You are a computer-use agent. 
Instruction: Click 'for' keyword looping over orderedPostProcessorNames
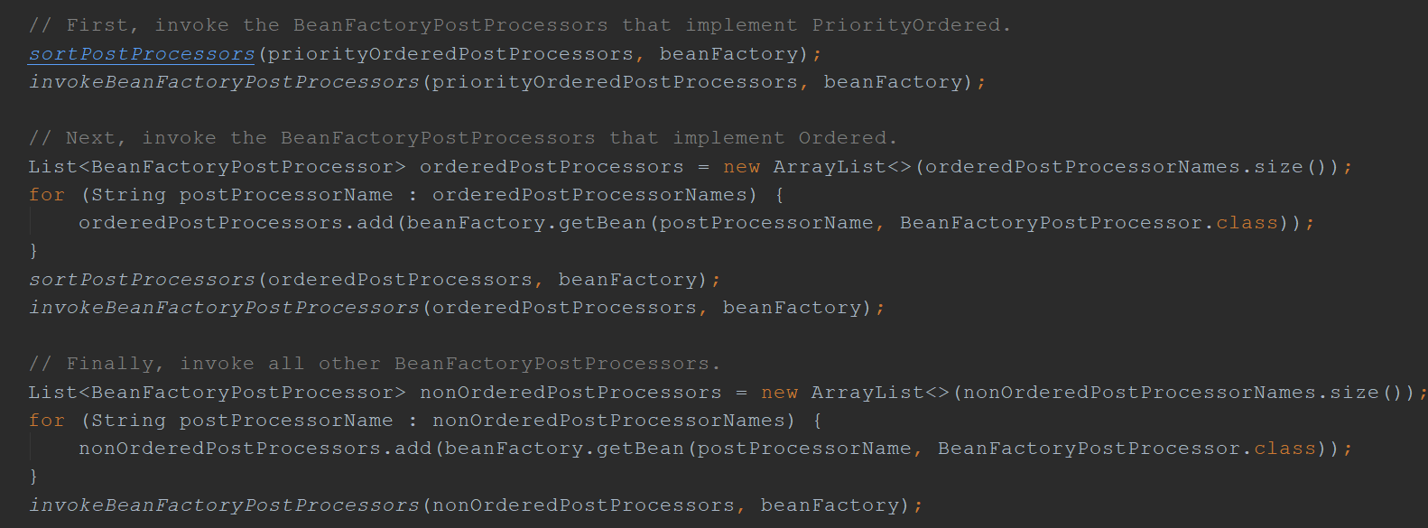point(46,195)
